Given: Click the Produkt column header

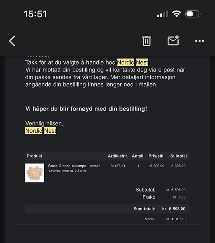Looking at the screenshot, I should coord(34,156).
